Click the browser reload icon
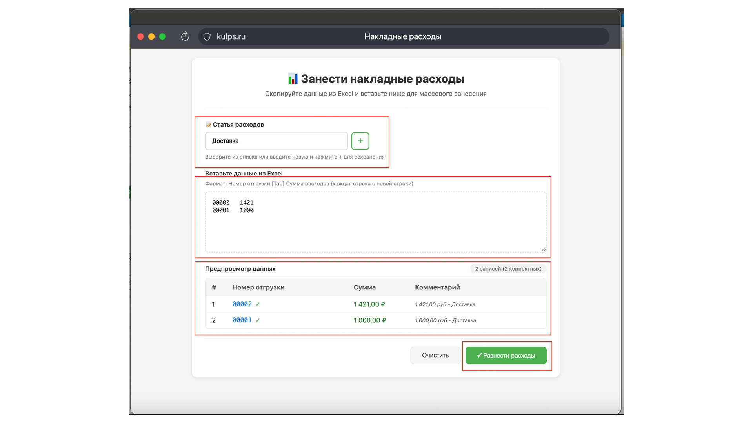The height and width of the screenshot is (423, 753). [185, 36]
